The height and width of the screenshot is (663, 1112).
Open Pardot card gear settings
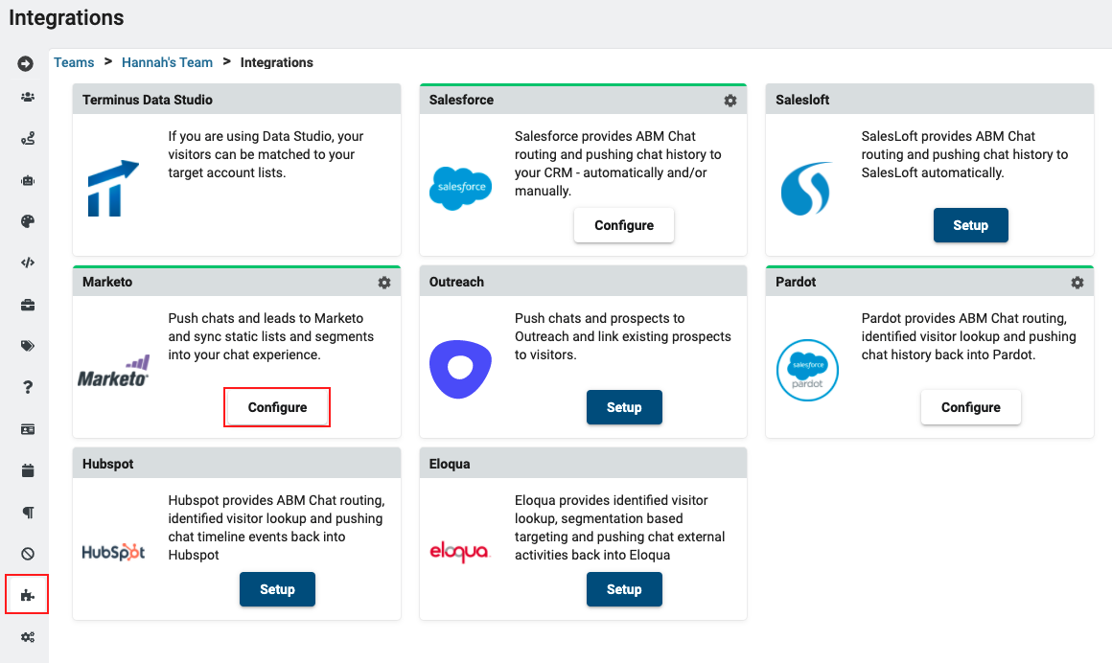[x=1077, y=283]
